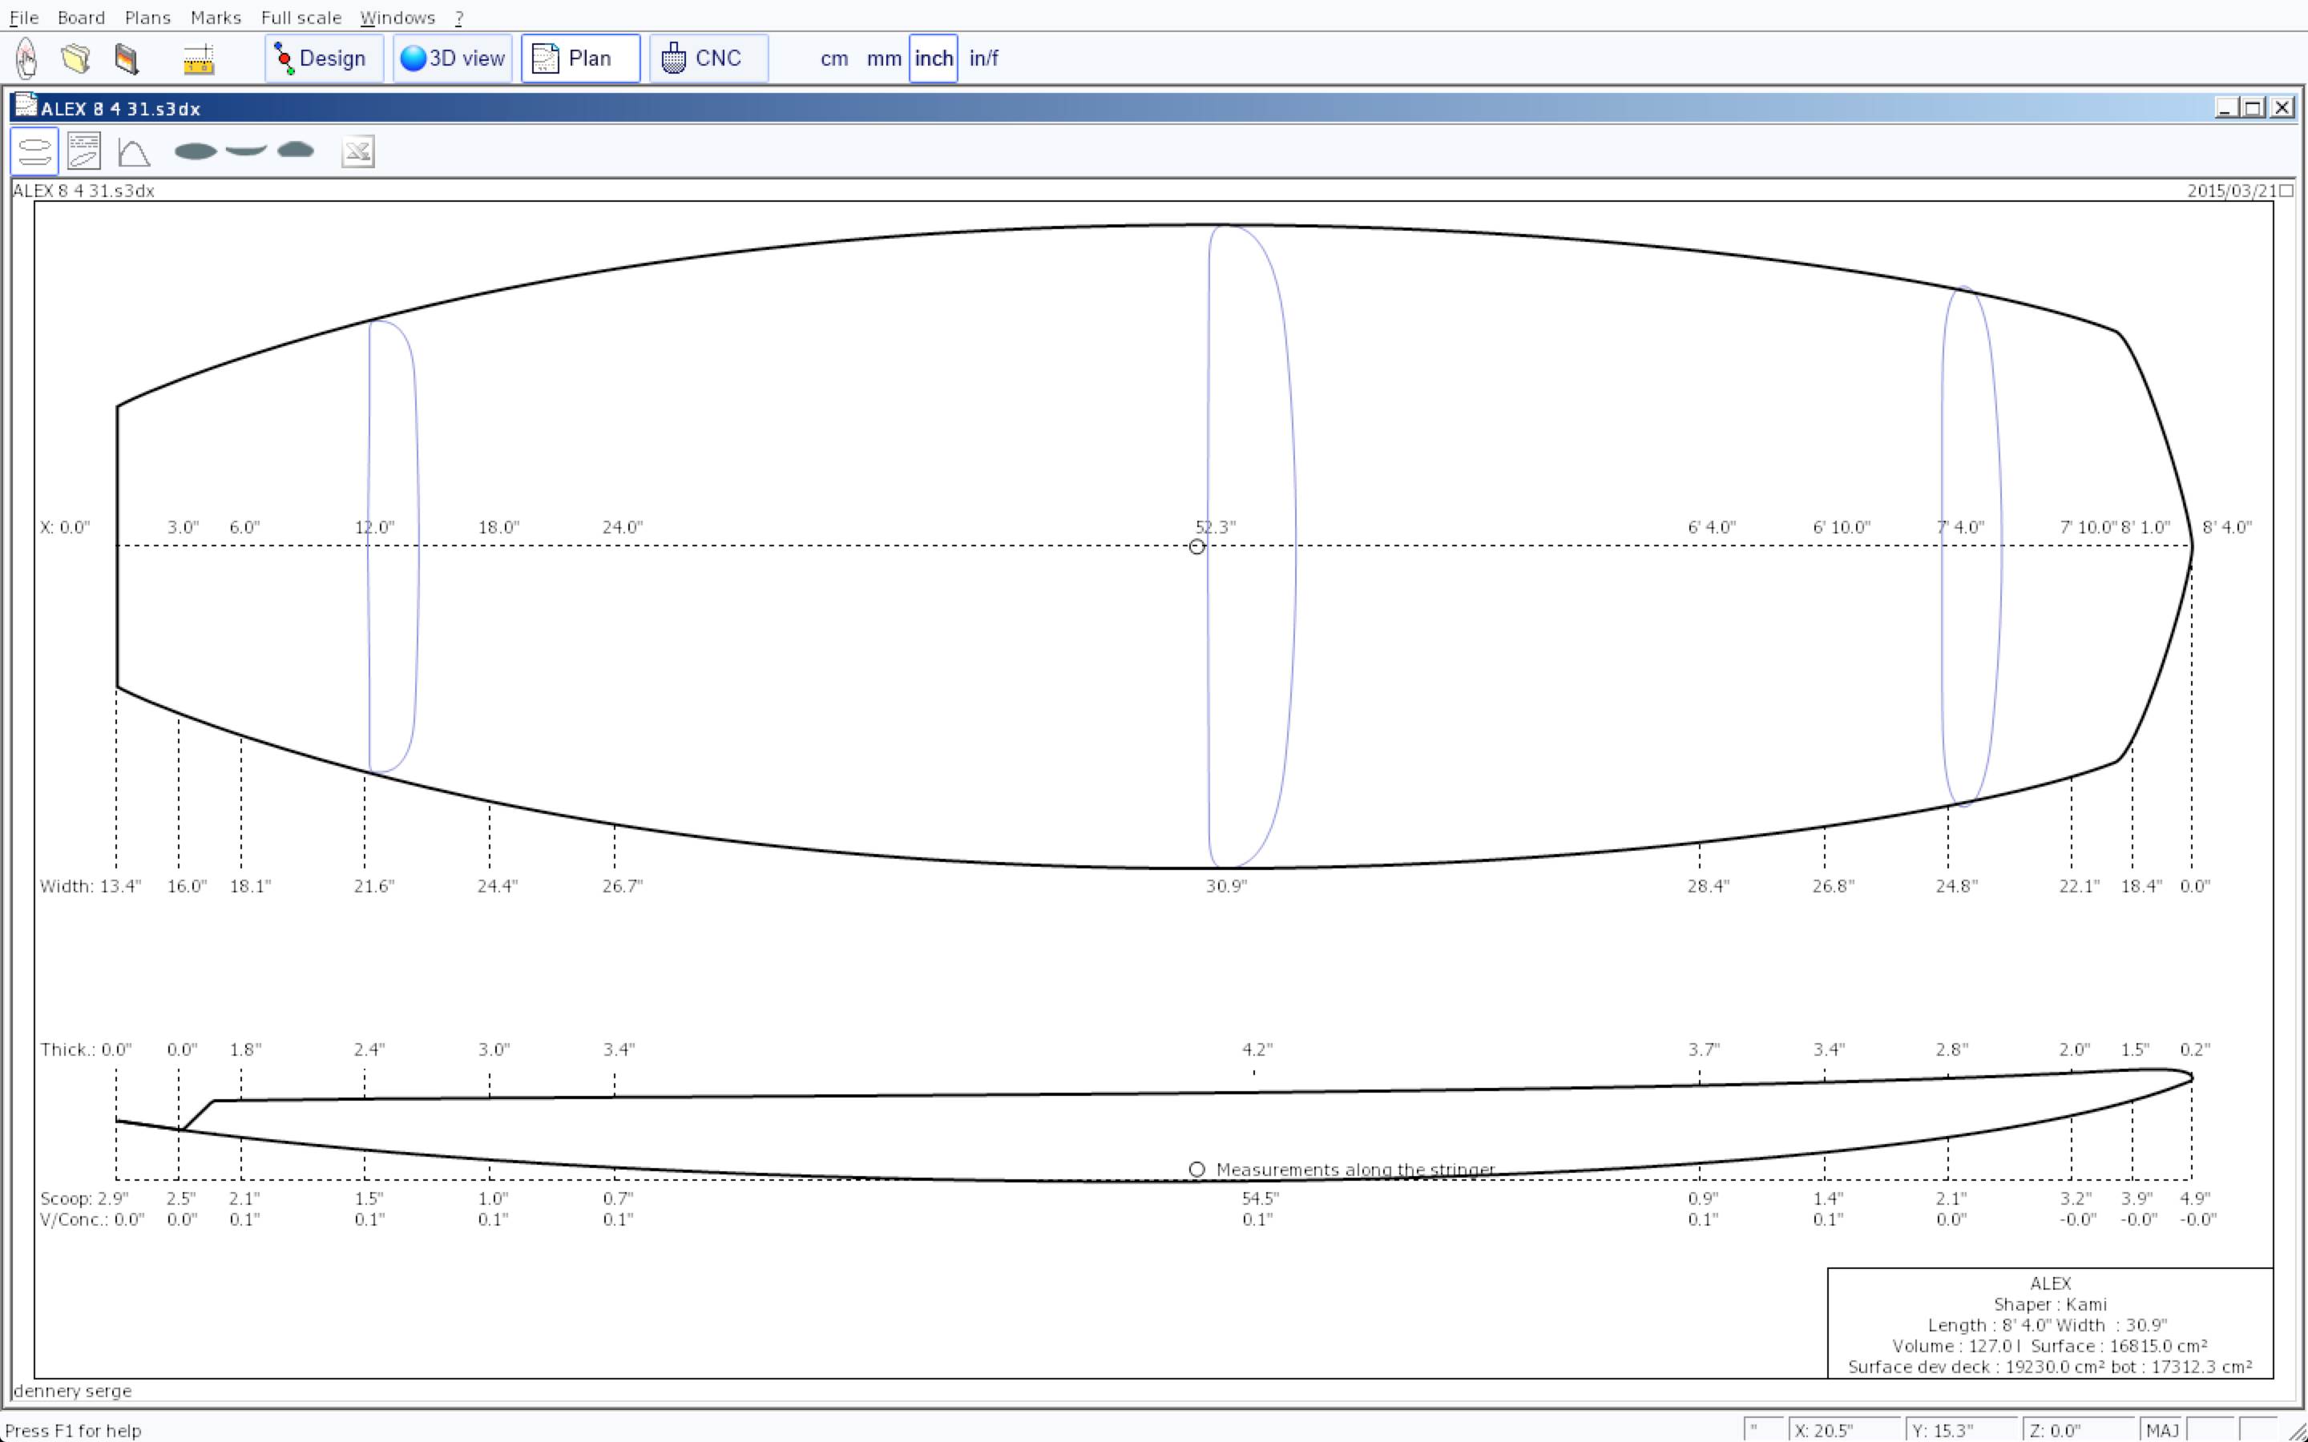Click the cross-section slice shape icon

pos(296,150)
